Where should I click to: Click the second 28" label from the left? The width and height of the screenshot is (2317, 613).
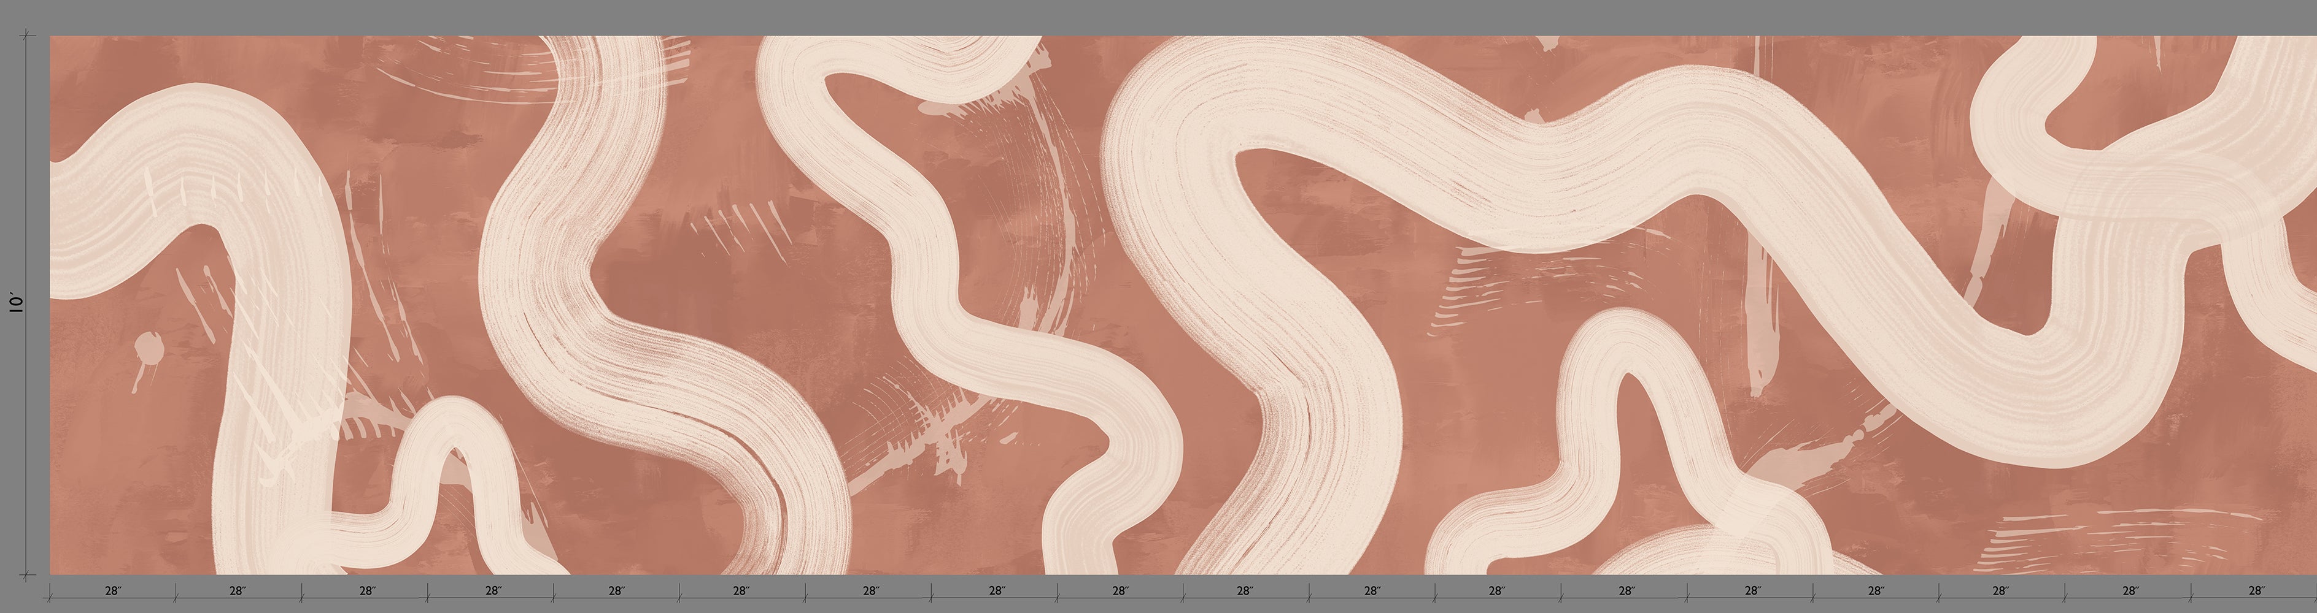pos(238,592)
